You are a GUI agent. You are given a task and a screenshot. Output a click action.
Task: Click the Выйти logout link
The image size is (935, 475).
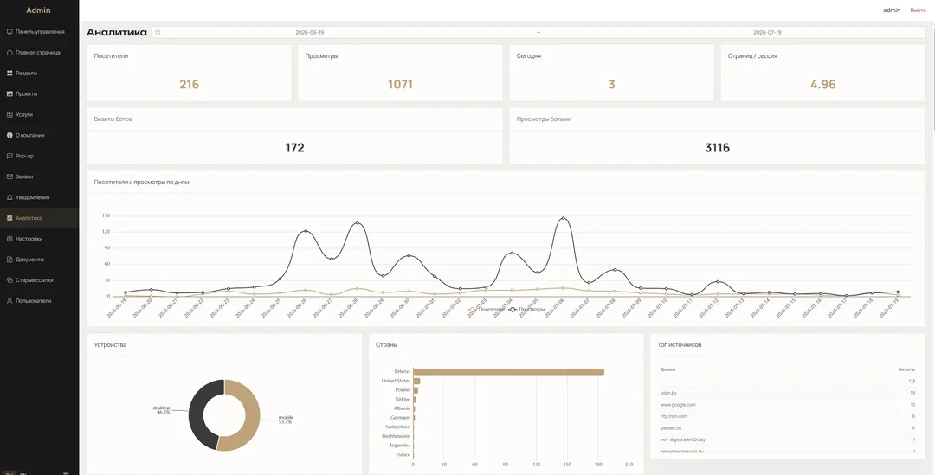pyautogui.click(x=918, y=10)
